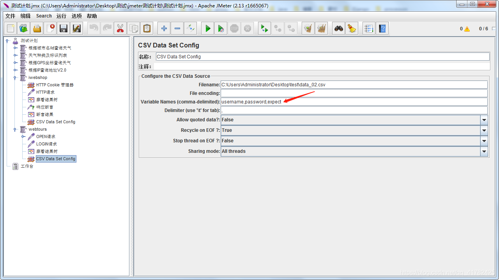Expand all tree nodes with the plus icon
The height and width of the screenshot is (280, 499).
[x=164, y=28]
